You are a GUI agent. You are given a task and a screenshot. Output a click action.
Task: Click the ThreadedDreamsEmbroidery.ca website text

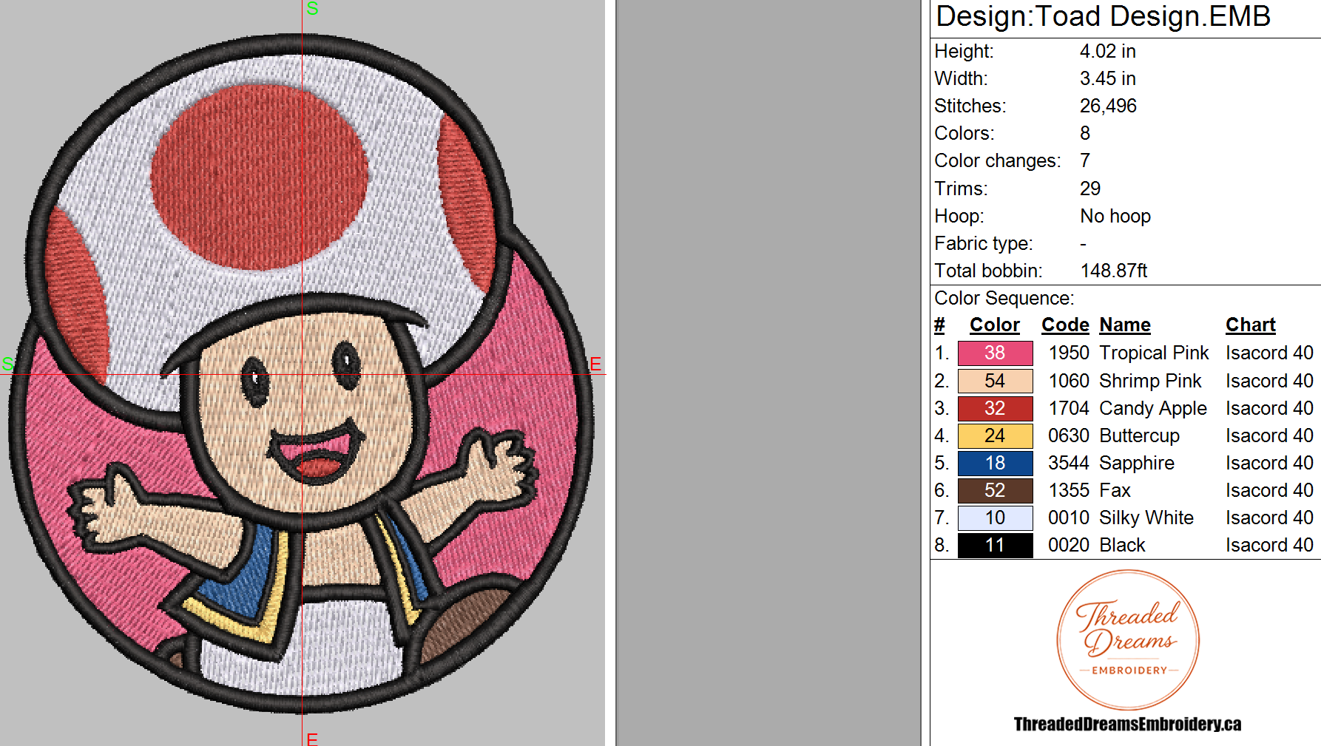coord(1127,725)
